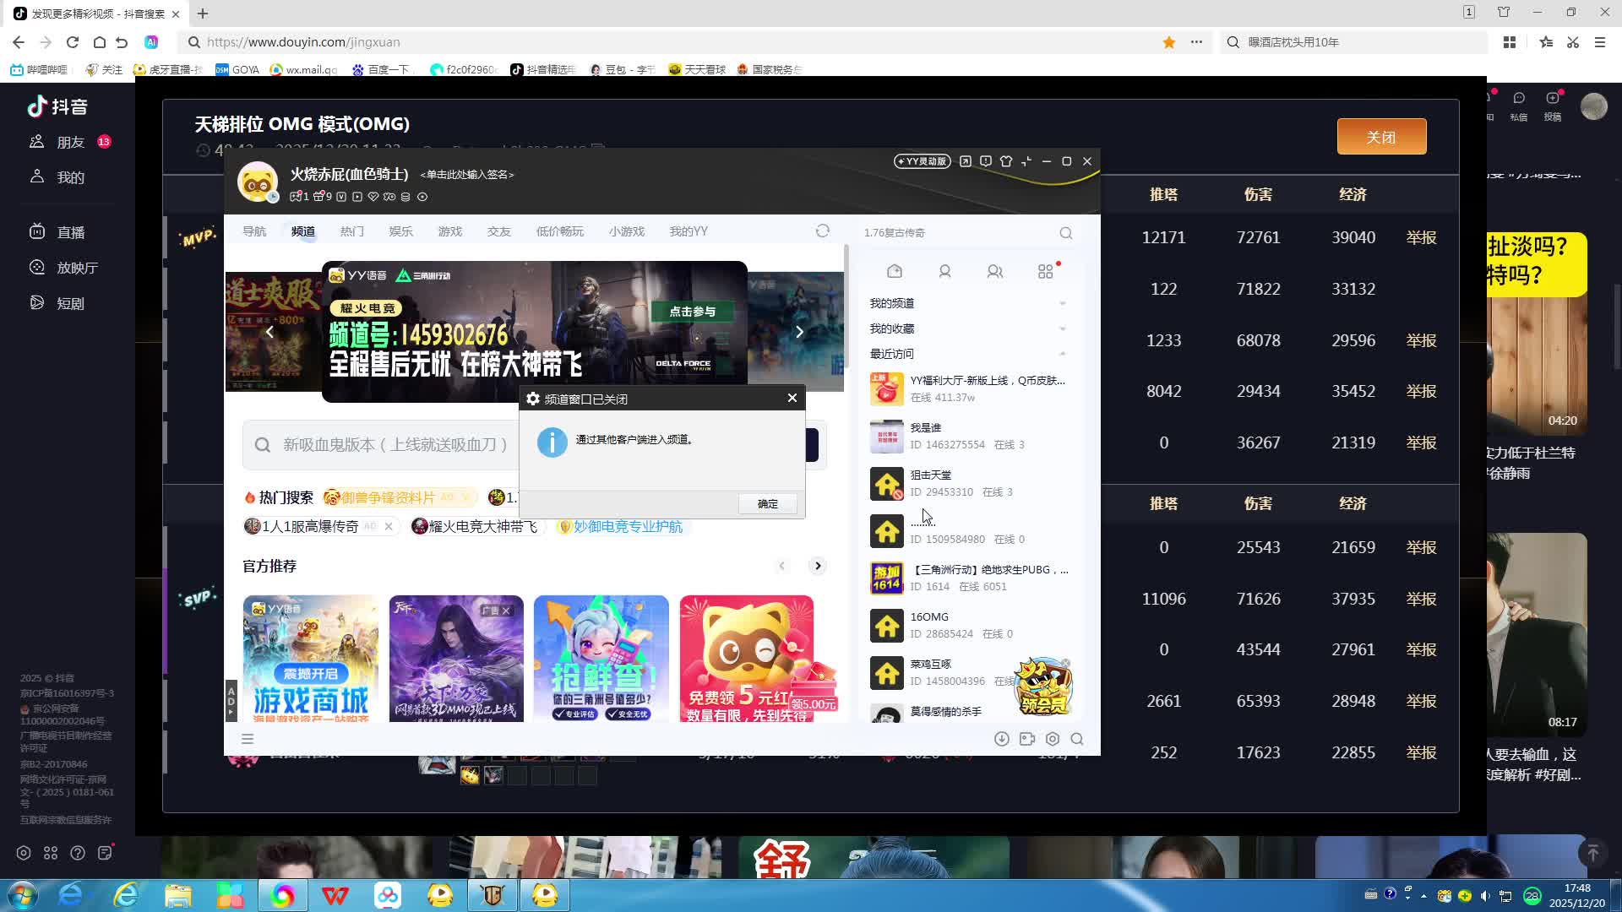Switch to YY灵动版 mode
The image size is (1622, 912).
click(923, 161)
